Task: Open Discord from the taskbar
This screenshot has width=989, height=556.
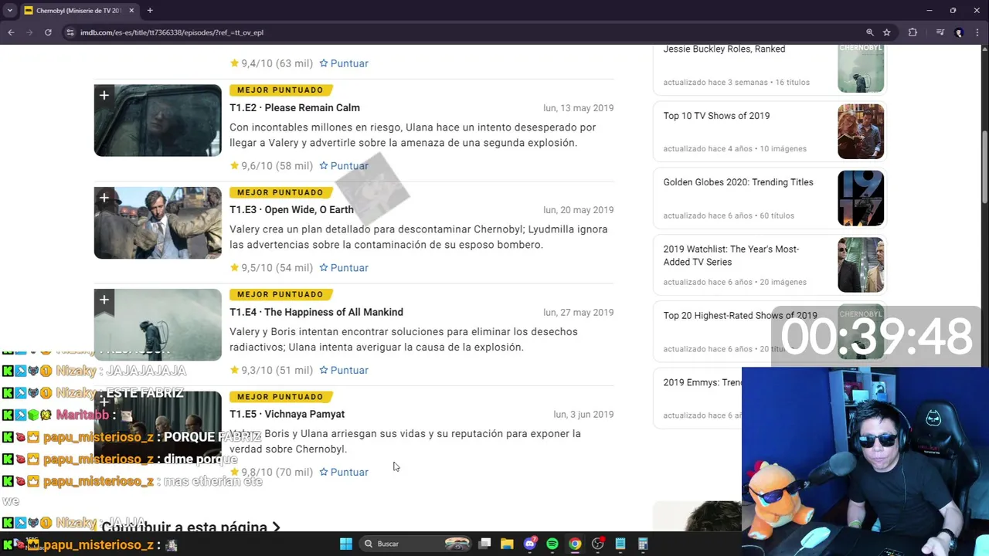Action: [530, 544]
